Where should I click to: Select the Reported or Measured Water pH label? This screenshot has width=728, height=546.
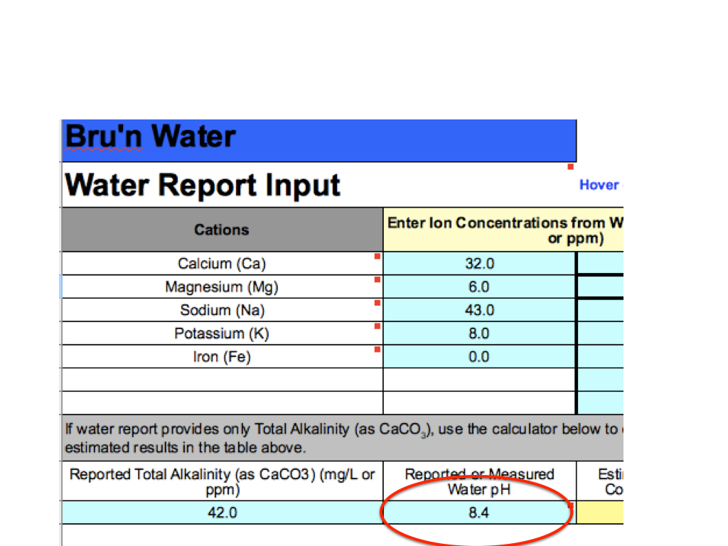tap(479, 481)
